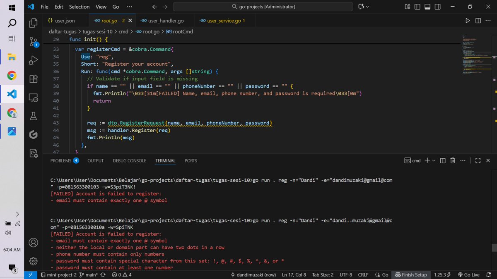Toggle Primary Side Bar visibility
497x279 pixels.
[x=417, y=7]
